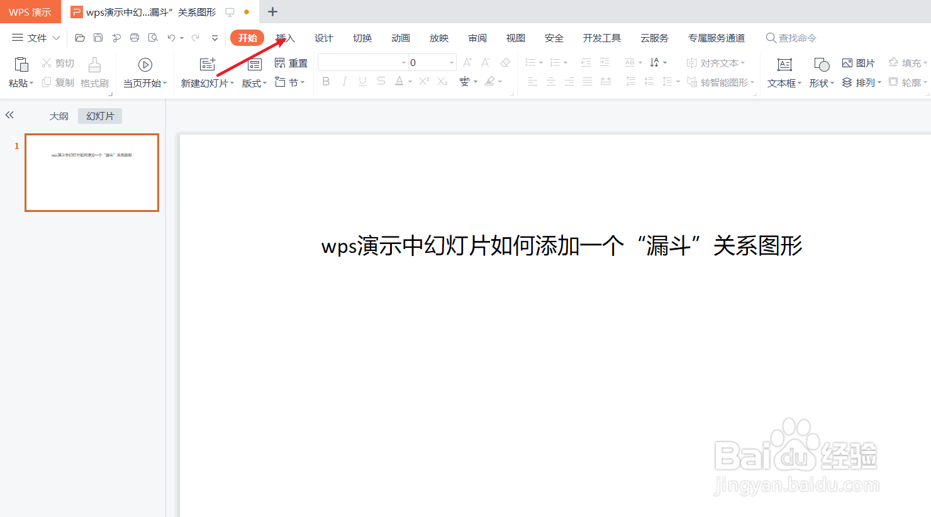
Task: Select slide 1 thumbnail
Action: tap(92, 172)
